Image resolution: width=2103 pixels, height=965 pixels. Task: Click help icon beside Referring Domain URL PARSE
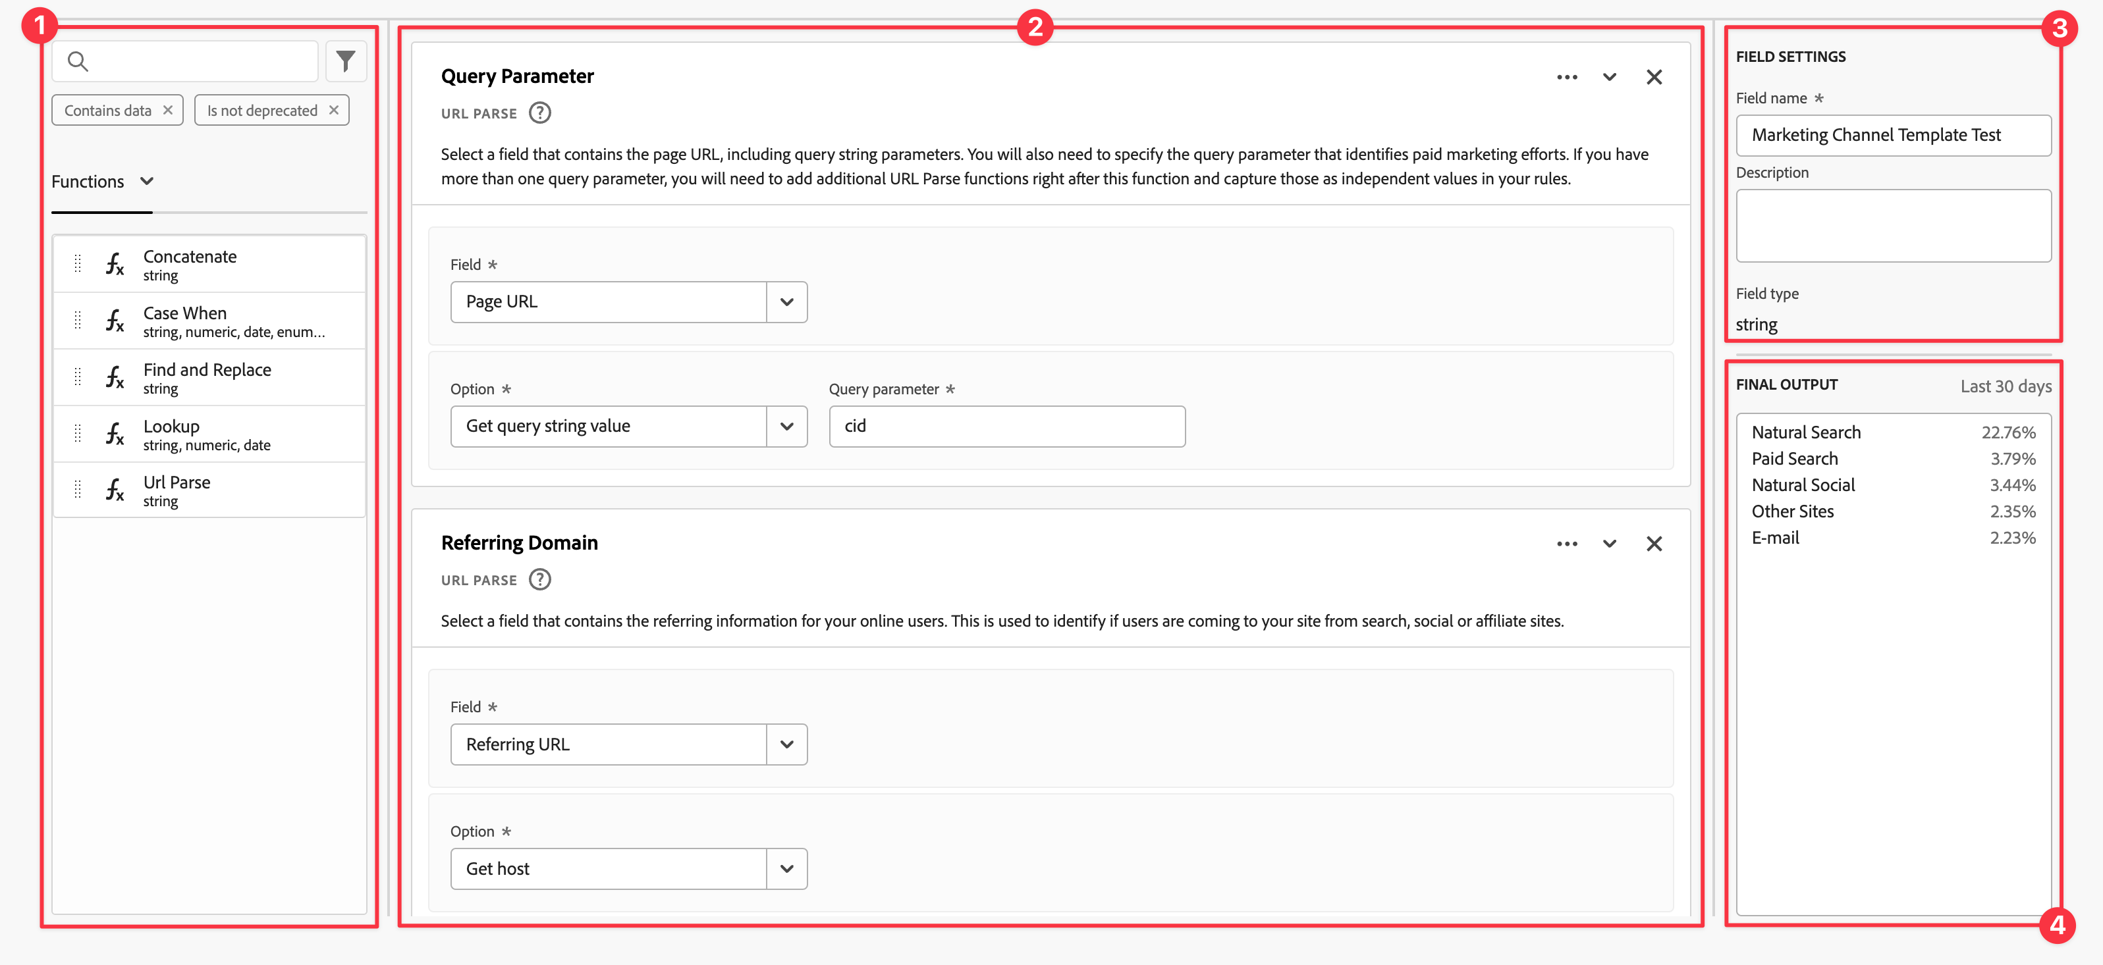(x=539, y=579)
